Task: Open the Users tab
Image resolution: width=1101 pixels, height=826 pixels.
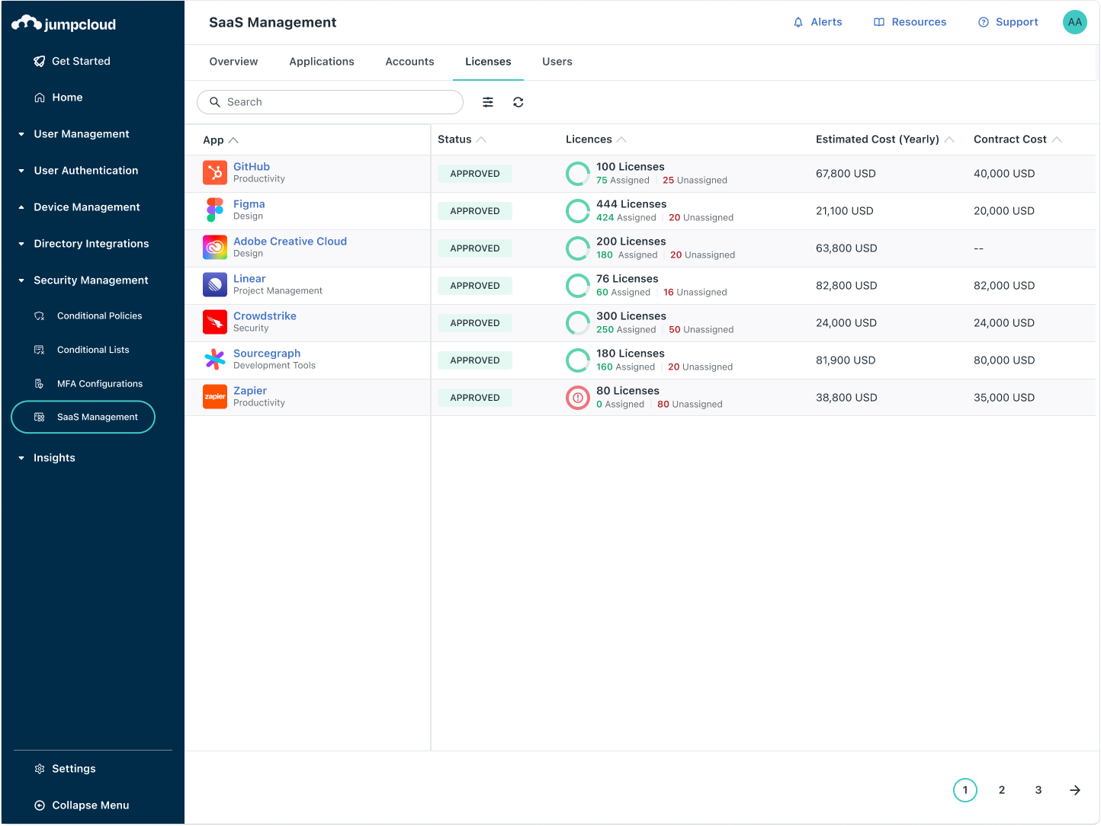Action: coord(557,62)
